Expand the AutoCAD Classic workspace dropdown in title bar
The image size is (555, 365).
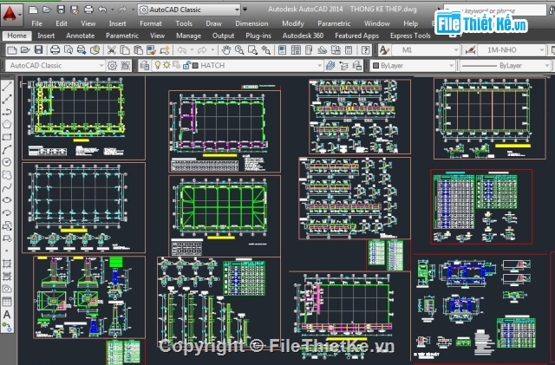[x=237, y=10]
